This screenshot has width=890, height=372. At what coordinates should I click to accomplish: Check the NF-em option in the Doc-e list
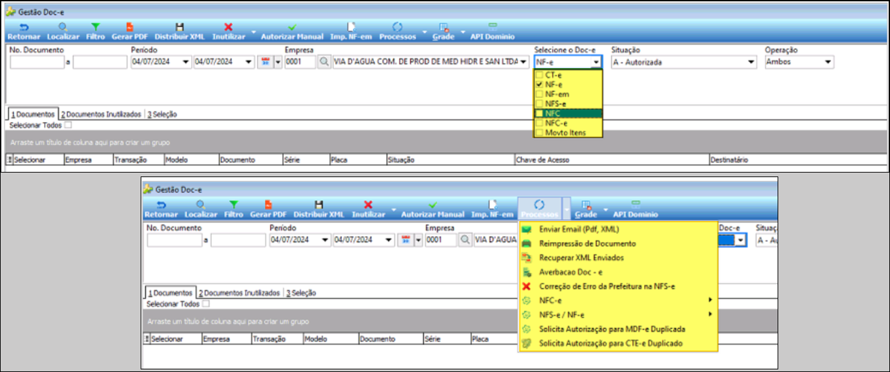point(540,94)
